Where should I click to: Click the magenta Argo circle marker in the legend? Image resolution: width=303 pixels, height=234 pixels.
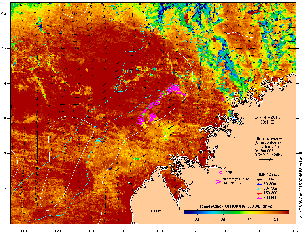click(221, 172)
